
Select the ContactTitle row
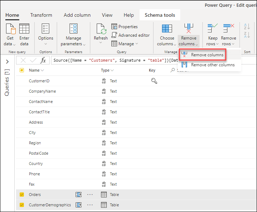coord(136,112)
